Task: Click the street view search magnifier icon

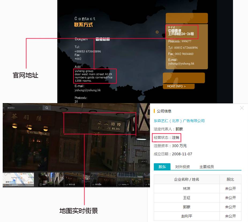Action: (x=47, y=108)
